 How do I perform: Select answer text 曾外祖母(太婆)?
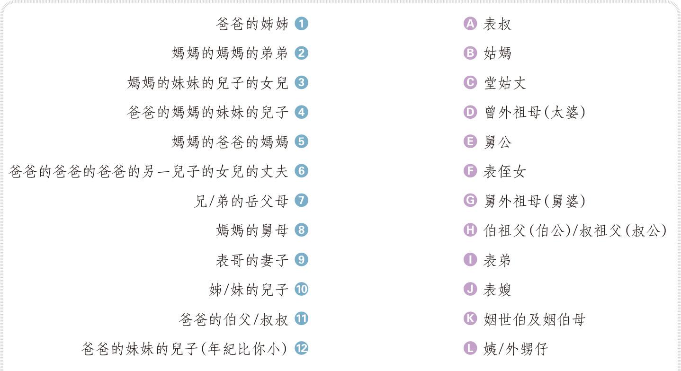534,112
